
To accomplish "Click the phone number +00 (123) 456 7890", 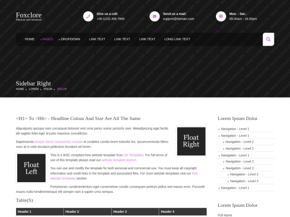I will click(x=111, y=19).
